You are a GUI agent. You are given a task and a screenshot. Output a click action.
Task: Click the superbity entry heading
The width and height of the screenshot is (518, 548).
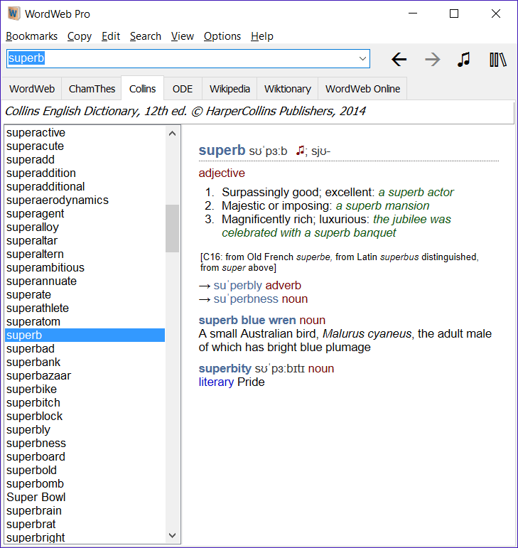pos(225,368)
